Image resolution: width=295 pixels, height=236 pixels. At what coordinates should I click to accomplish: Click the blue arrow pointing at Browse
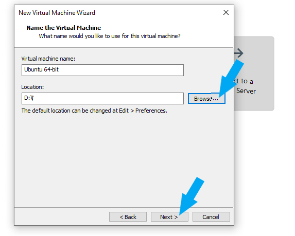tap(231, 78)
